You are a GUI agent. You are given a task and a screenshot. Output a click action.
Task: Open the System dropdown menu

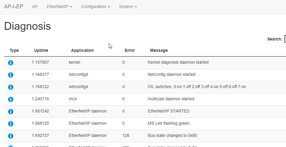tap(128, 7)
